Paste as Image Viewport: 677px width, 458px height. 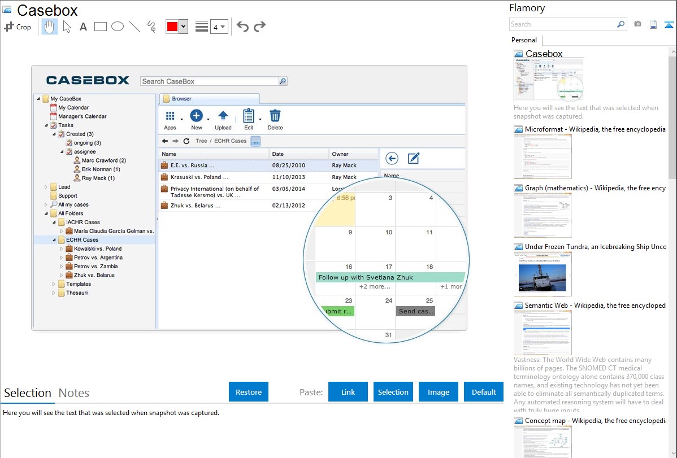point(438,392)
